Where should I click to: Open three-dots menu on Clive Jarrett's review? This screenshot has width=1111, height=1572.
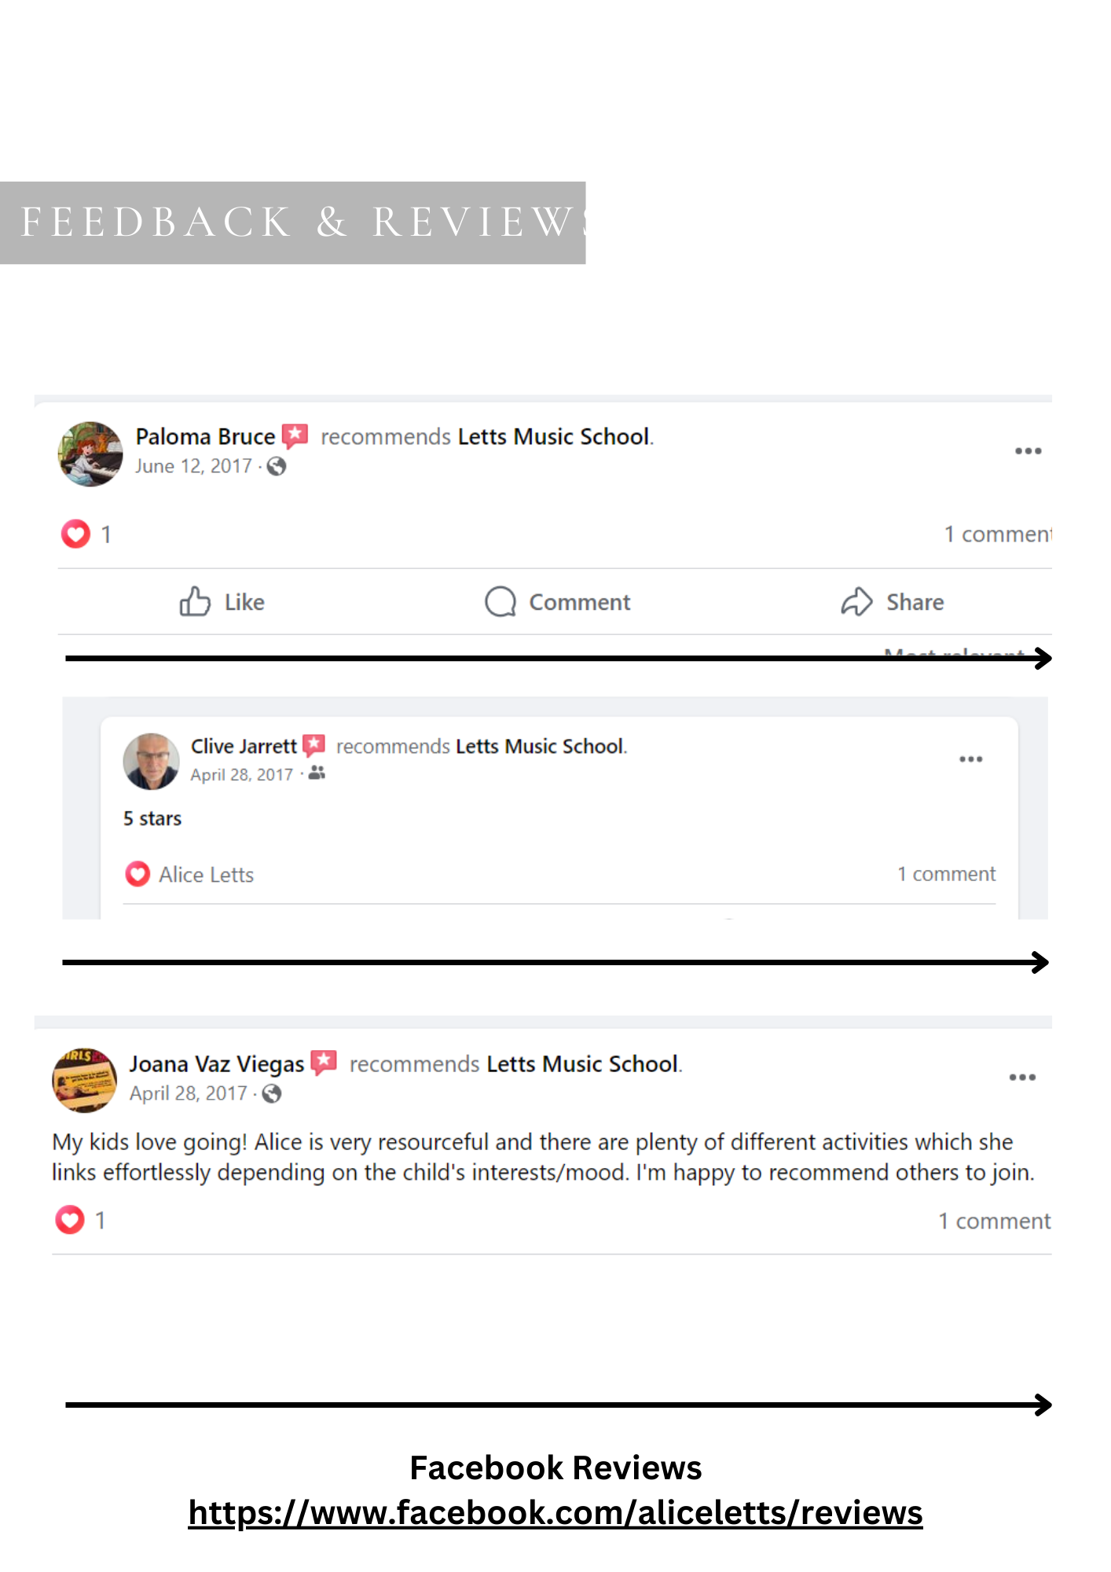971,759
